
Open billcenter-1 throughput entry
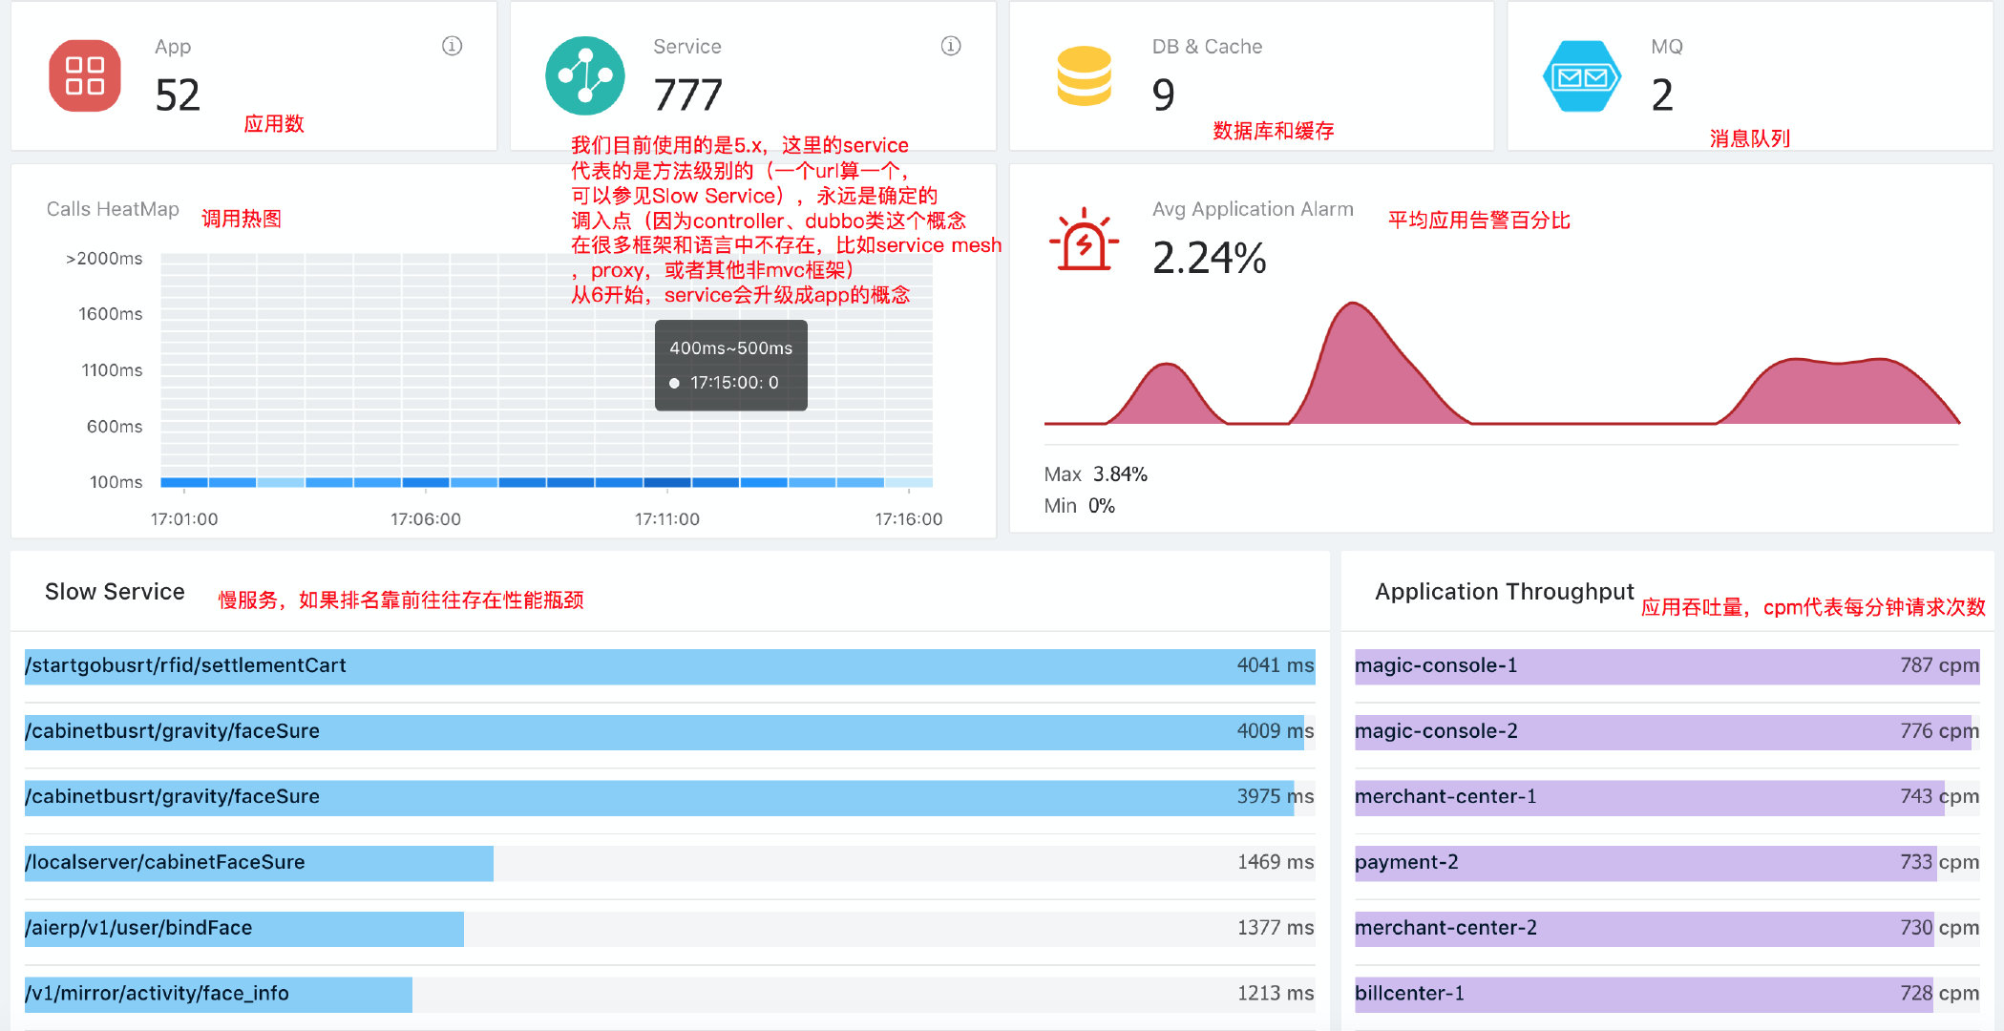pyautogui.click(x=1642, y=995)
